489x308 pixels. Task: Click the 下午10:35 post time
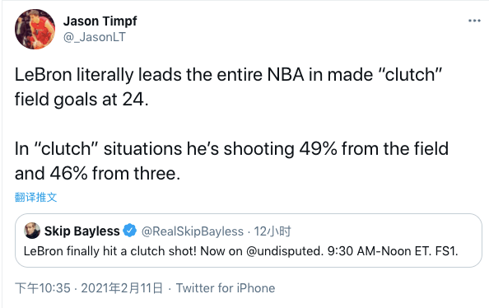[43, 287]
